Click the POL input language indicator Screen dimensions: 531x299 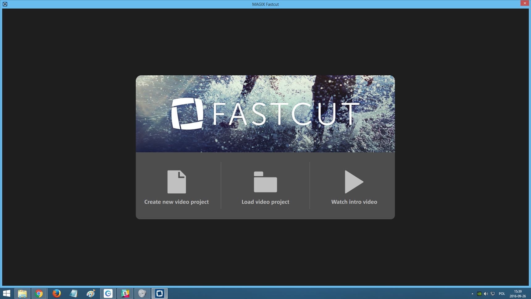pyautogui.click(x=502, y=294)
